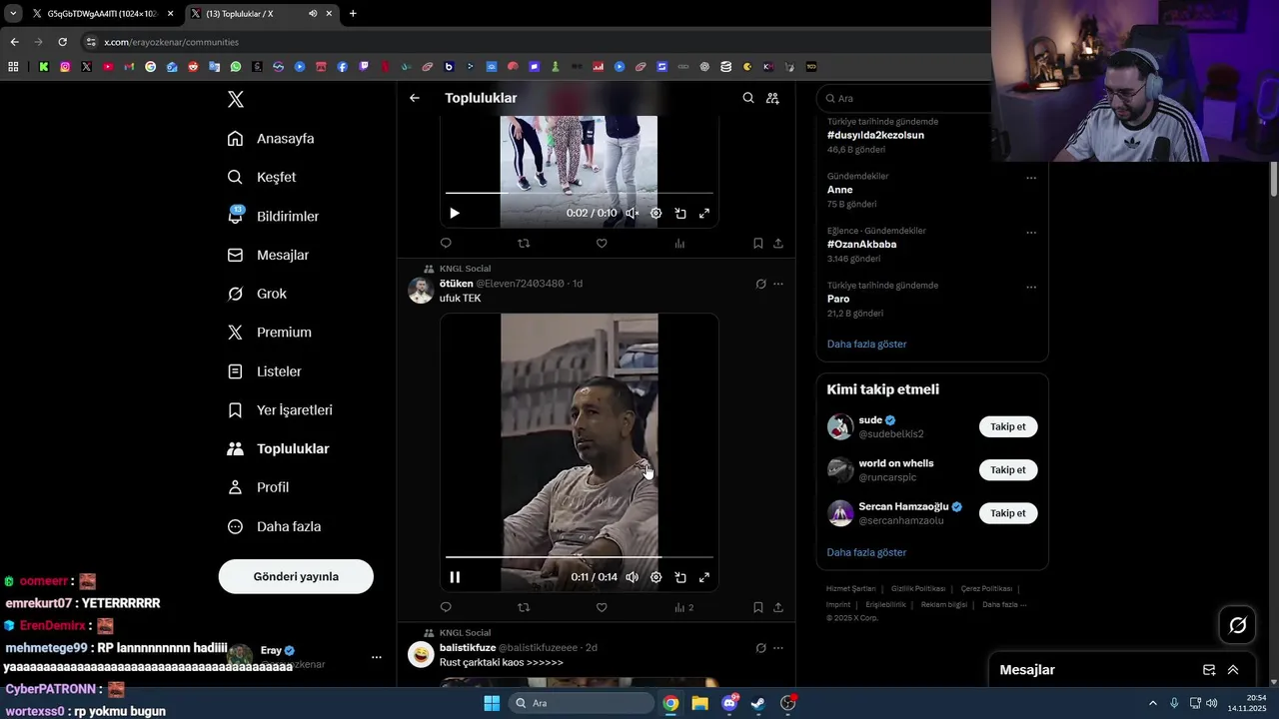Go back from Topluluklar header
Image resolution: width=1279 pixels, height=719 pixels.
[415, 98]
